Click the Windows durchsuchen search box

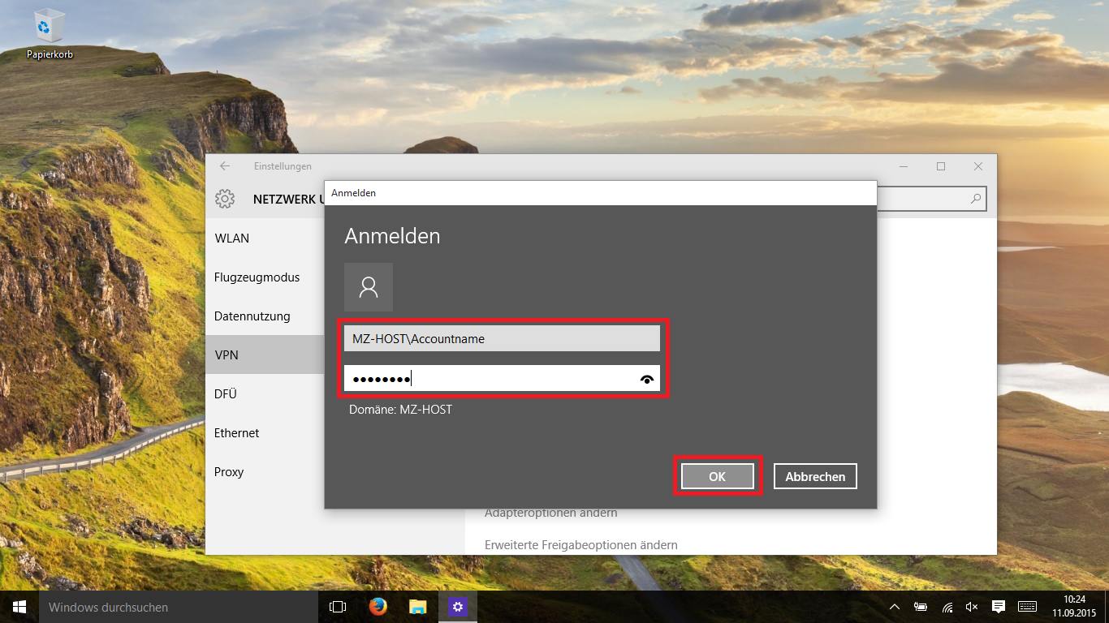click(179, 607)
